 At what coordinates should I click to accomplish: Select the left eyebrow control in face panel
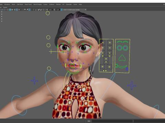click(x=119, y=42)
